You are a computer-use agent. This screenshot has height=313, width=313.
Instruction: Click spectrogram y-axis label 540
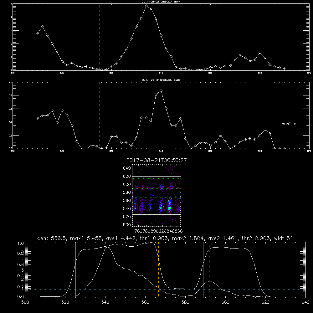(x=127, y=208)
